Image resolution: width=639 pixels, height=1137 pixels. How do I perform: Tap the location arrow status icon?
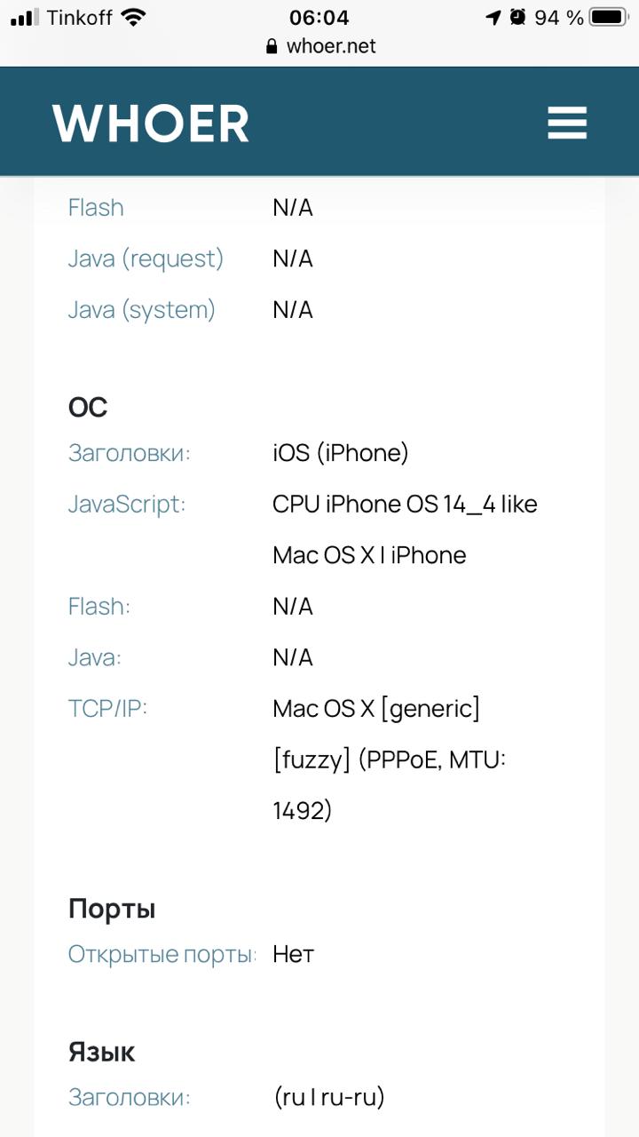[x=493, y=18]
